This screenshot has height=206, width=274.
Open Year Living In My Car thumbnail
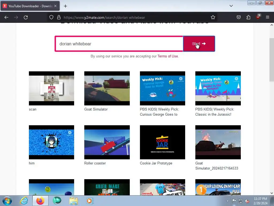coord(218,187)
